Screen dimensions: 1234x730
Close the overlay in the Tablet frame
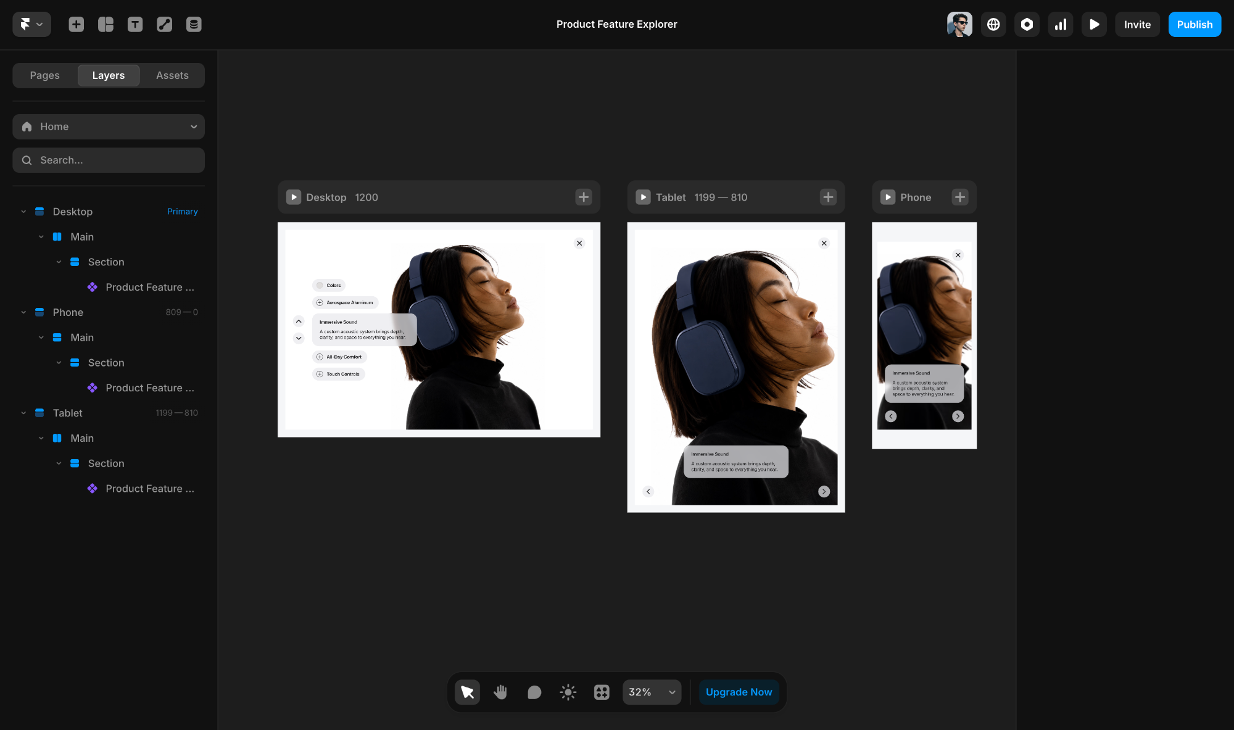point(824,243)
